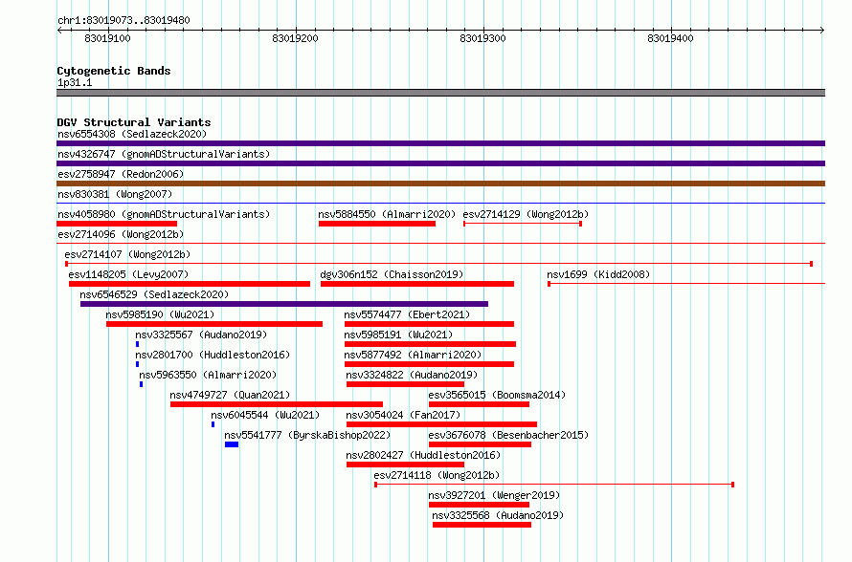Click the chr1:83019073..83019480 region label
The image size is (852, 562).
coord(123,20)
